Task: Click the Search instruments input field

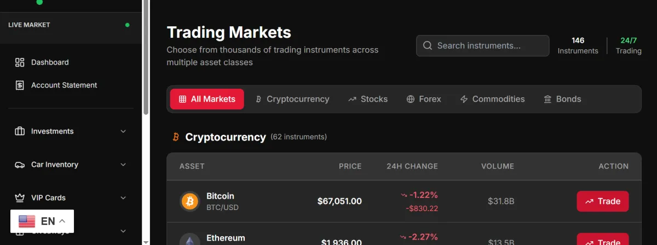Action: tap(487, 46)
